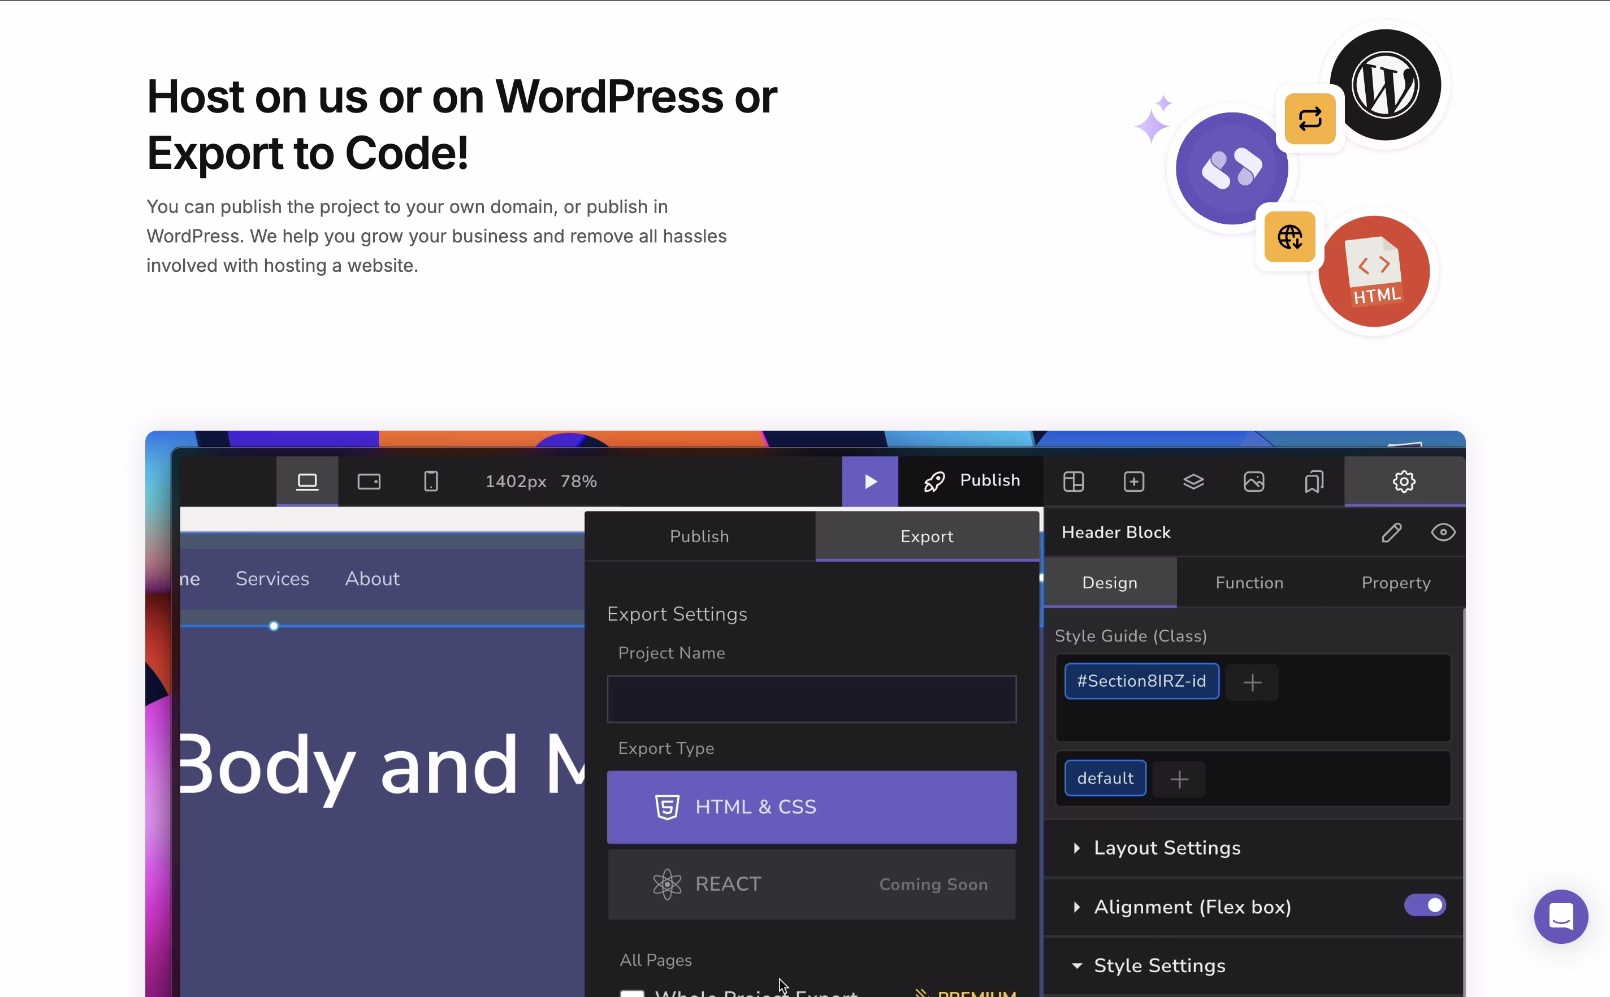
Task: Click the React atom icon
Action: point(667,884)
